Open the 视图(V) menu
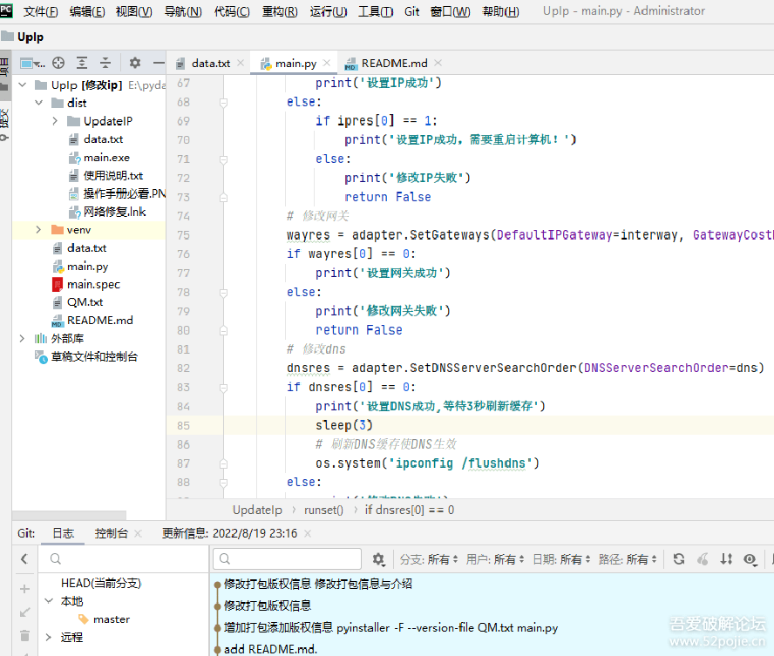This screenshot has width=774, height=656. [133, 11]
